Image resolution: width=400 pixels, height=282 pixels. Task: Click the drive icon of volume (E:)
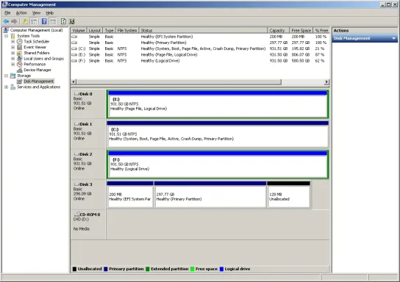(74, 55)
